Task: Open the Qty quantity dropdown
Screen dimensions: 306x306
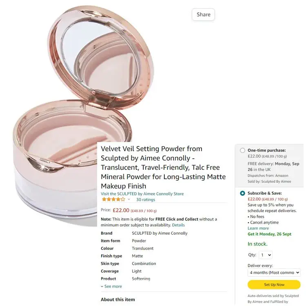Action: [x=266, y=255]
